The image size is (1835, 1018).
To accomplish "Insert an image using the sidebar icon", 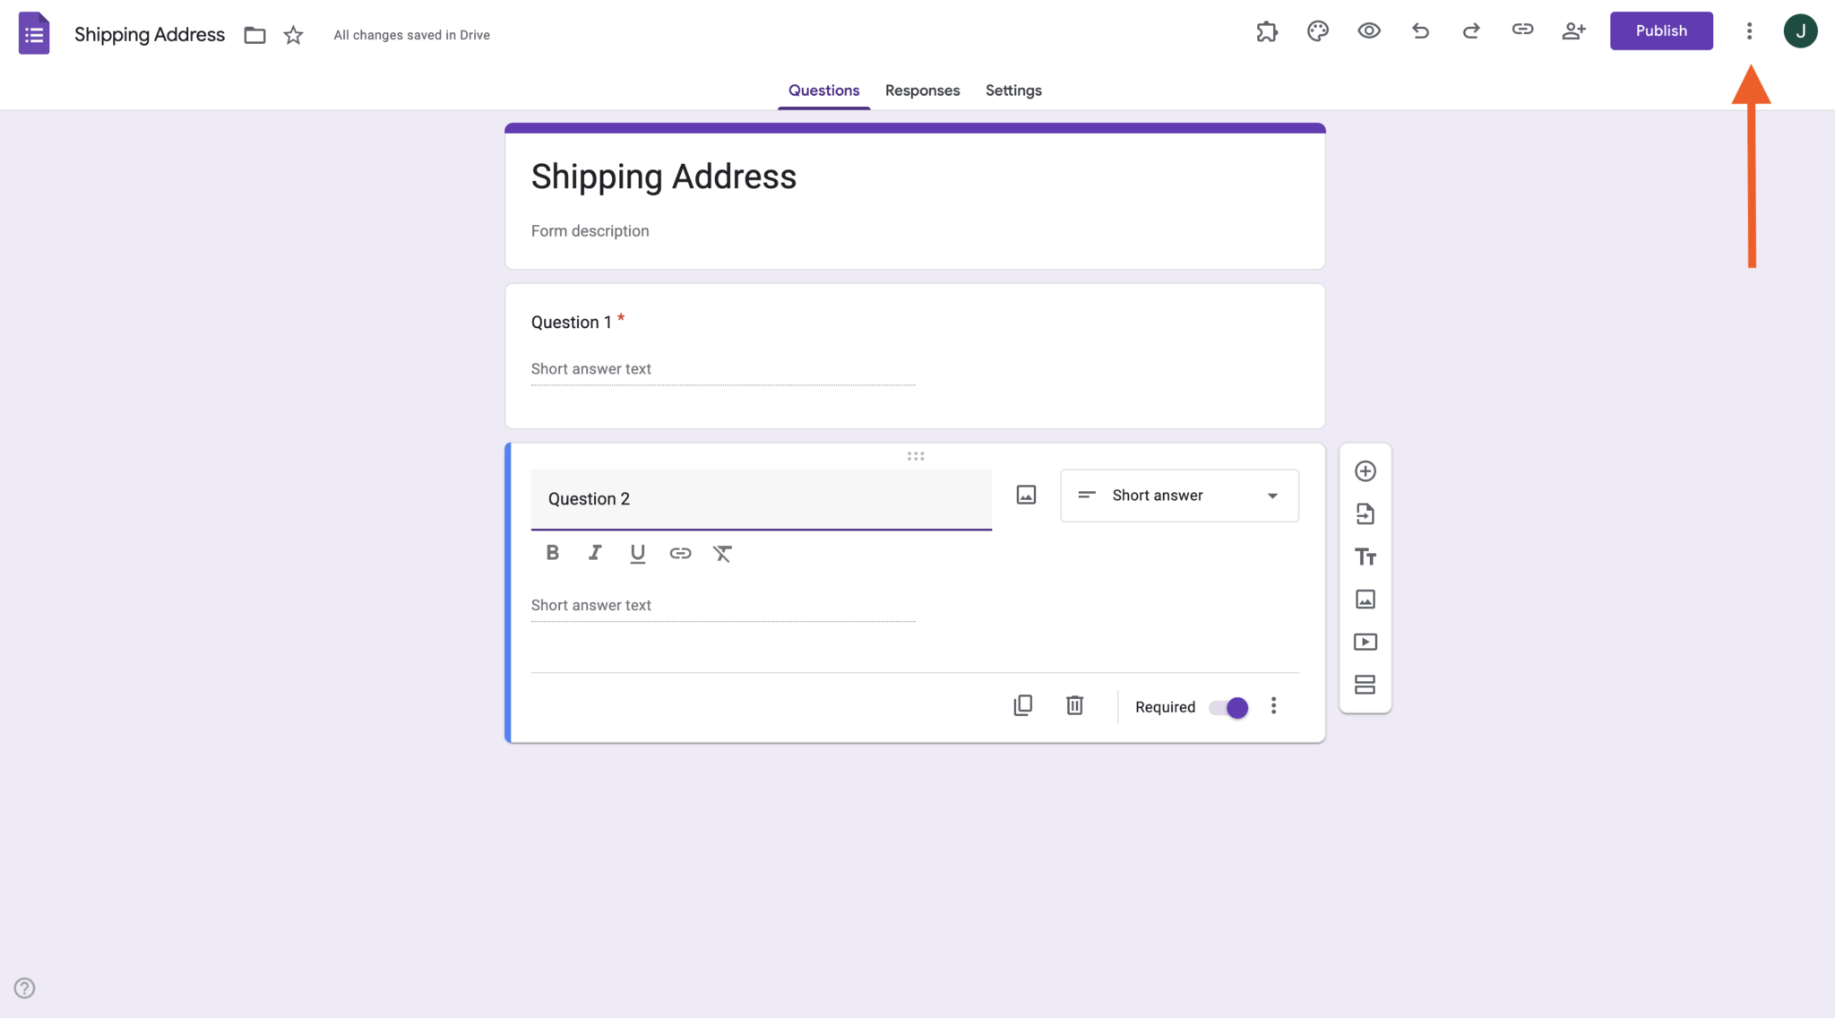I will (x=1365, y=599).
